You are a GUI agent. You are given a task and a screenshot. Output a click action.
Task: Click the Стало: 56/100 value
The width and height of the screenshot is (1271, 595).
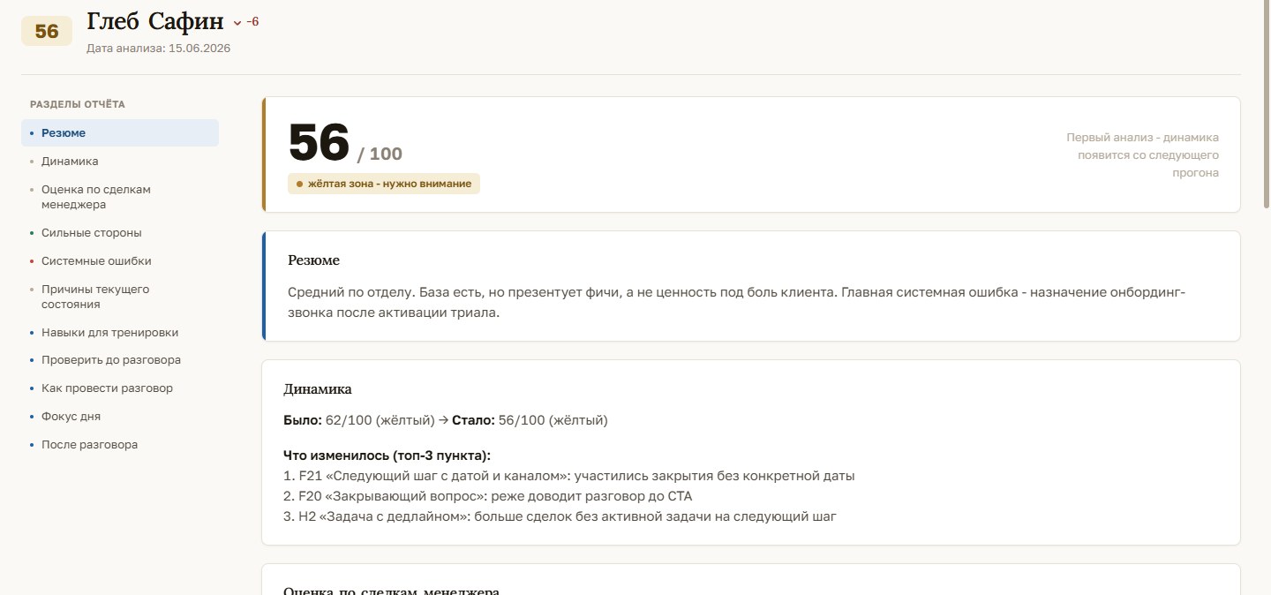click(530, 421)
